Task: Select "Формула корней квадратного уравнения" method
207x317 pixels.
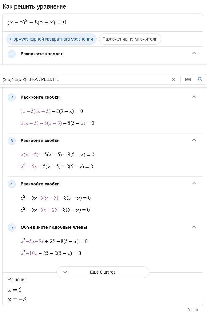Action: (51, 39)
